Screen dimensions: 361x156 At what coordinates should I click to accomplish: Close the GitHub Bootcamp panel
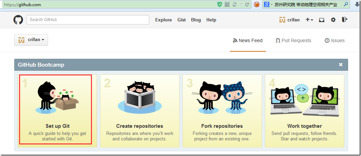341,65
